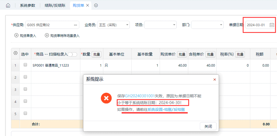Toggle the 扫描枪录入 switch
Screen dimensions: 277x136
(x=72, y=54)
